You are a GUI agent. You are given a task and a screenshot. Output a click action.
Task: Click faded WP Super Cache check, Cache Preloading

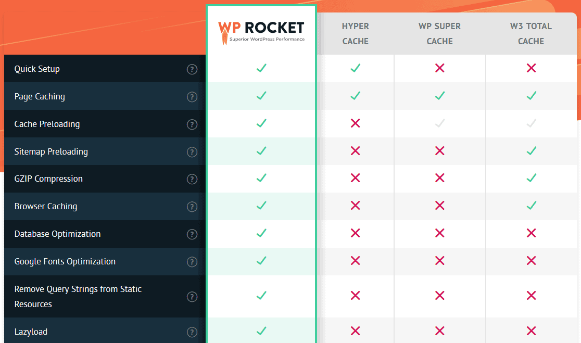pos(440,123)
